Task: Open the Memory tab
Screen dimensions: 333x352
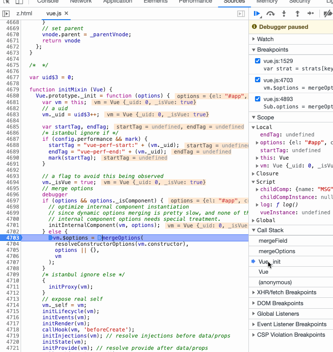Action: coord(267,2)
